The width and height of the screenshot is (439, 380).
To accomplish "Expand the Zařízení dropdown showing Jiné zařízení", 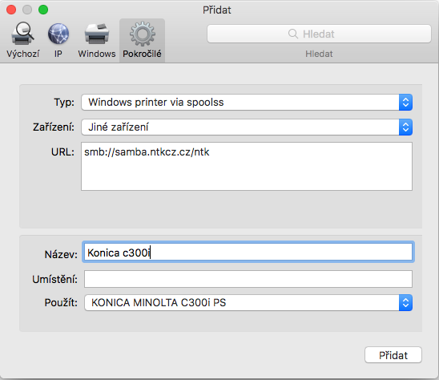I will coord(247,127).
